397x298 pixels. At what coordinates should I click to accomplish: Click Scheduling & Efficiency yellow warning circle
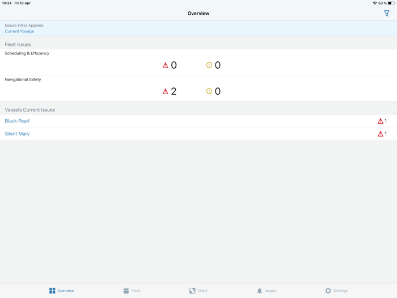tap(209, 65)
